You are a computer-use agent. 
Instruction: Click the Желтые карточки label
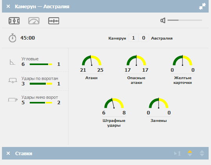[182, 80]
